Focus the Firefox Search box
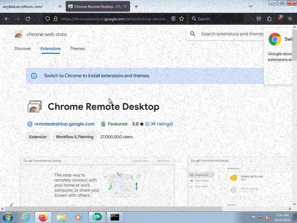The height and width of the screenshot is (223, 297). click(x=217, y=19)
